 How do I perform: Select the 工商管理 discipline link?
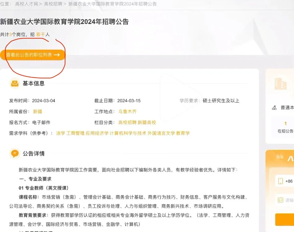tap(76, 133)
